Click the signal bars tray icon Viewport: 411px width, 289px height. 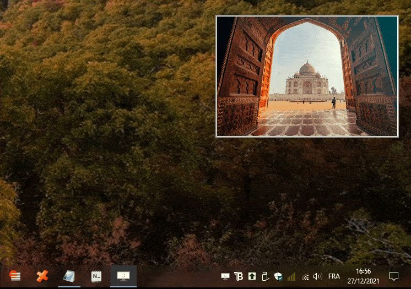click(x=291, y=277)
